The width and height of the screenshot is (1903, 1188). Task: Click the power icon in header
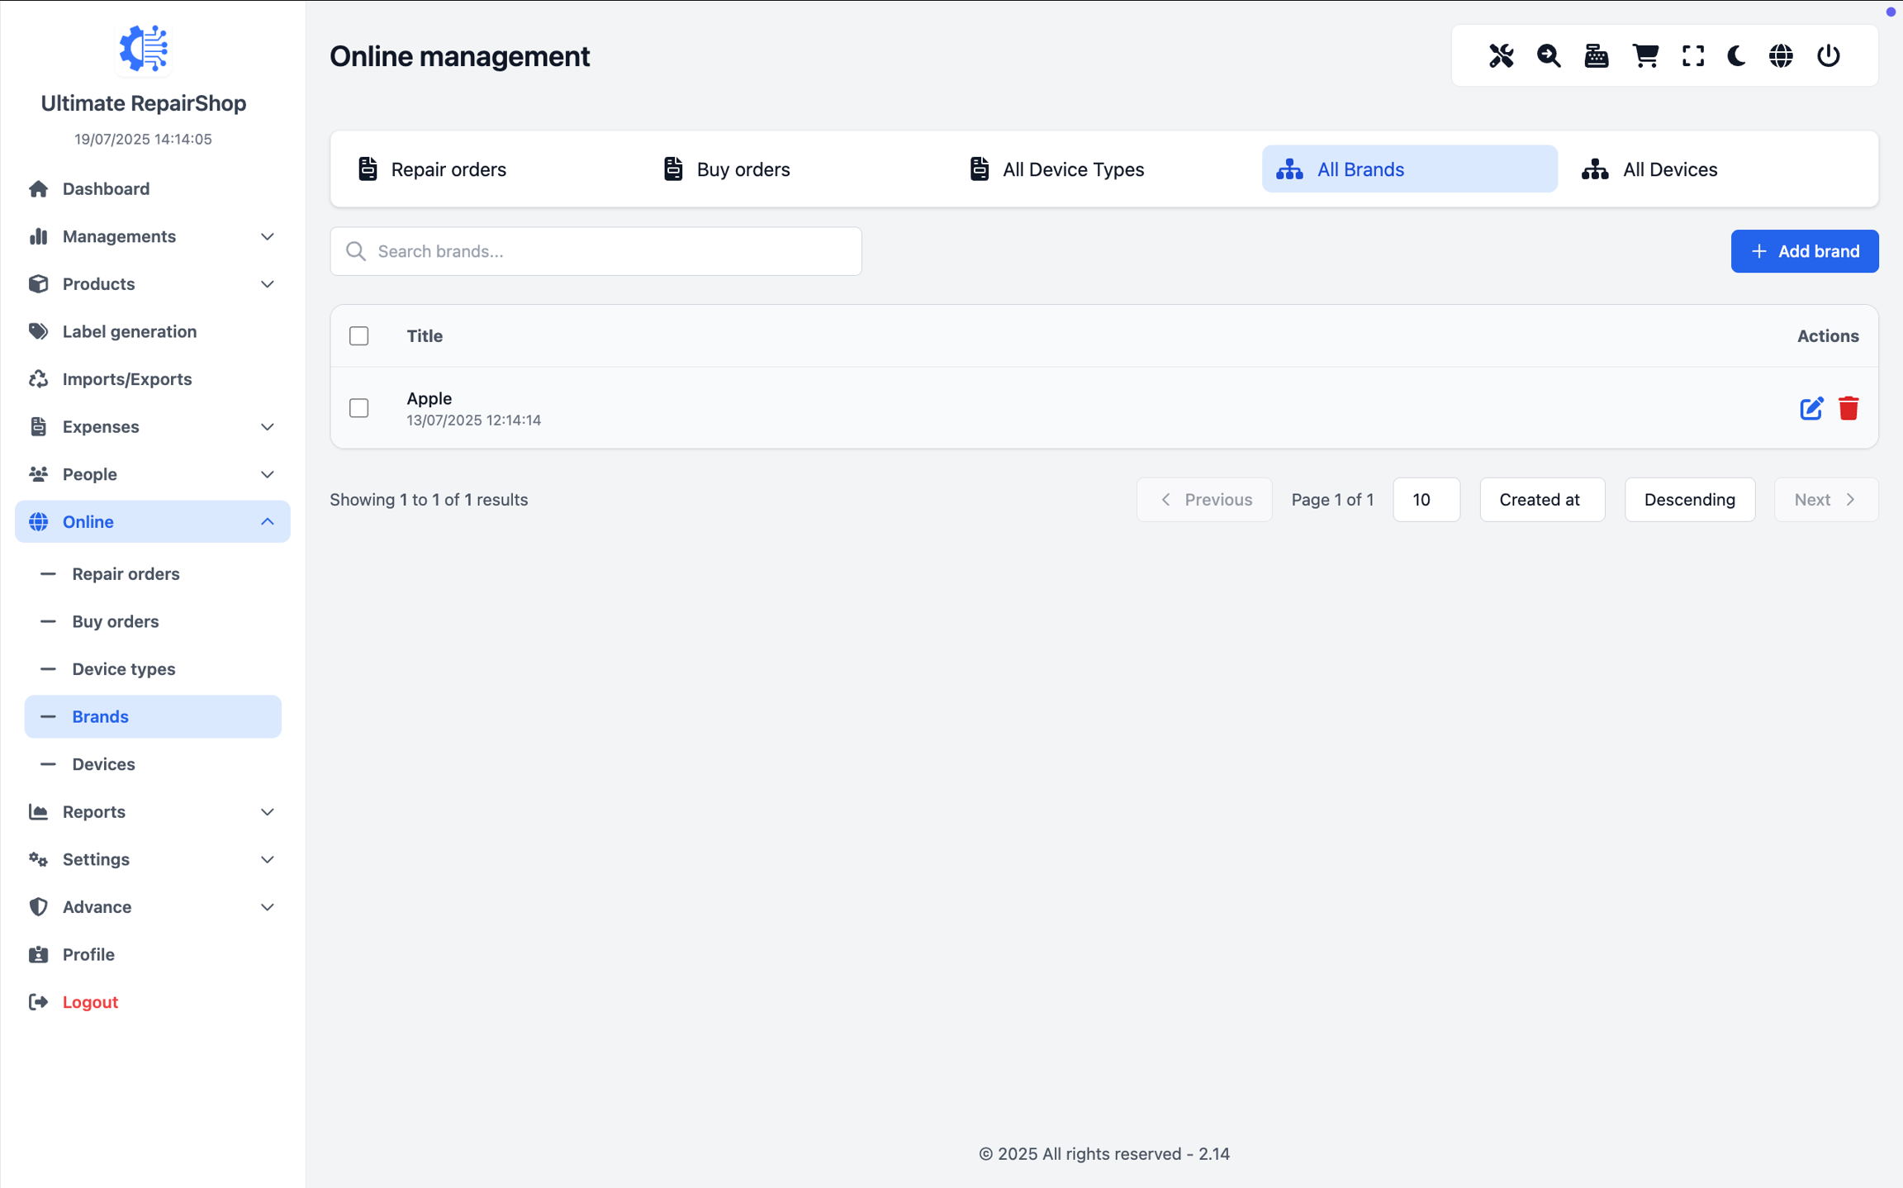click(x=1829, y=55)
